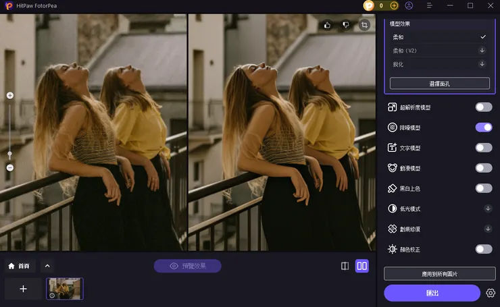This screenshot has height=307, width=500.
Task: Collapse the thumbnail strip with chevron
Action: point(47,266)
